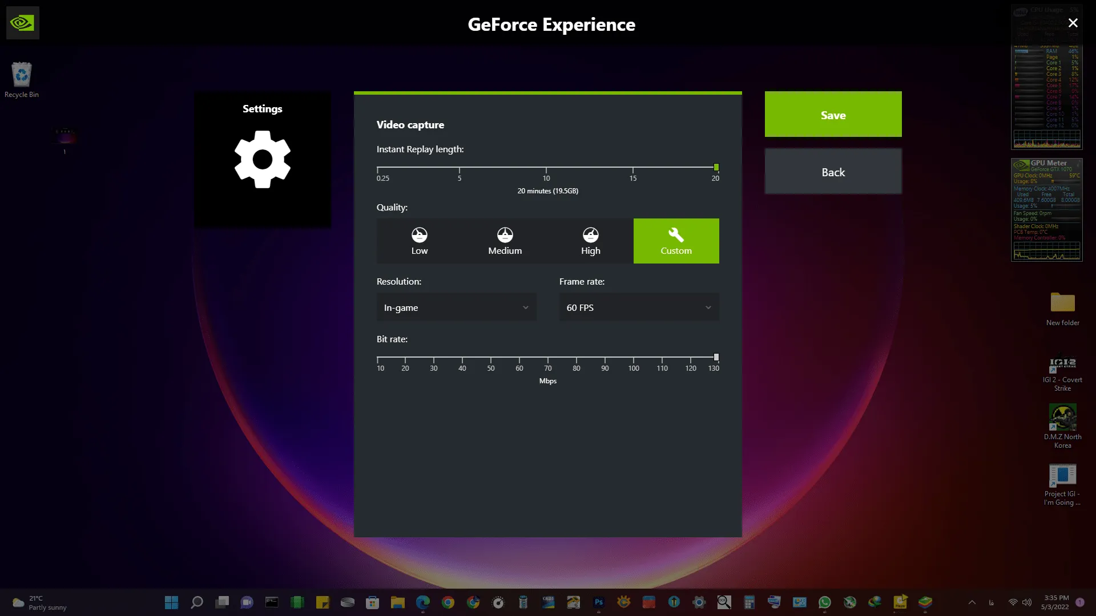Select Custom quality preset
Viewport: 1096px width, 616px height.
(676, 241)
